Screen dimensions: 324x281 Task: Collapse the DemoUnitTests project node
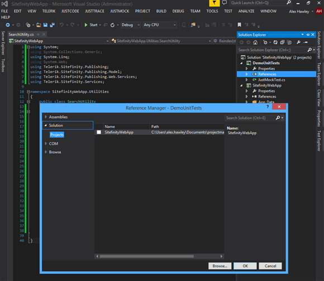pyautogui.click(x=241, y=63)
